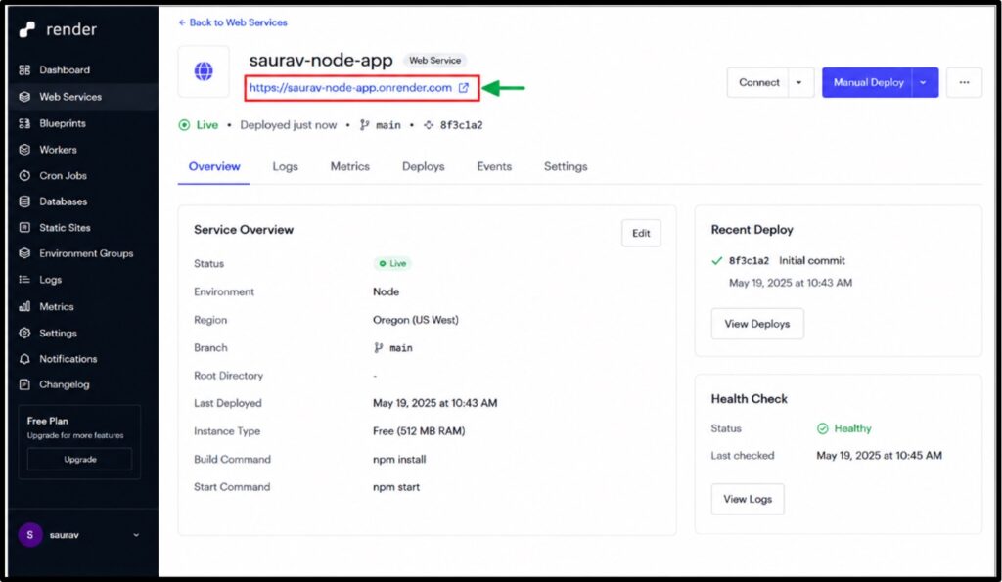
Task: Click the Manual Deploy button
Action: (x=868, y=82)
